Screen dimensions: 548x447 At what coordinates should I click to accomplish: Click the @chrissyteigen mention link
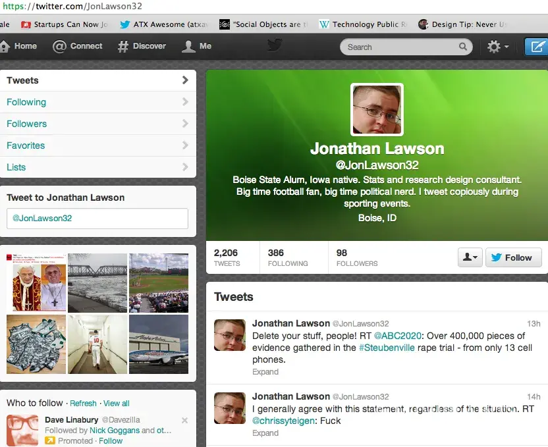283,421
